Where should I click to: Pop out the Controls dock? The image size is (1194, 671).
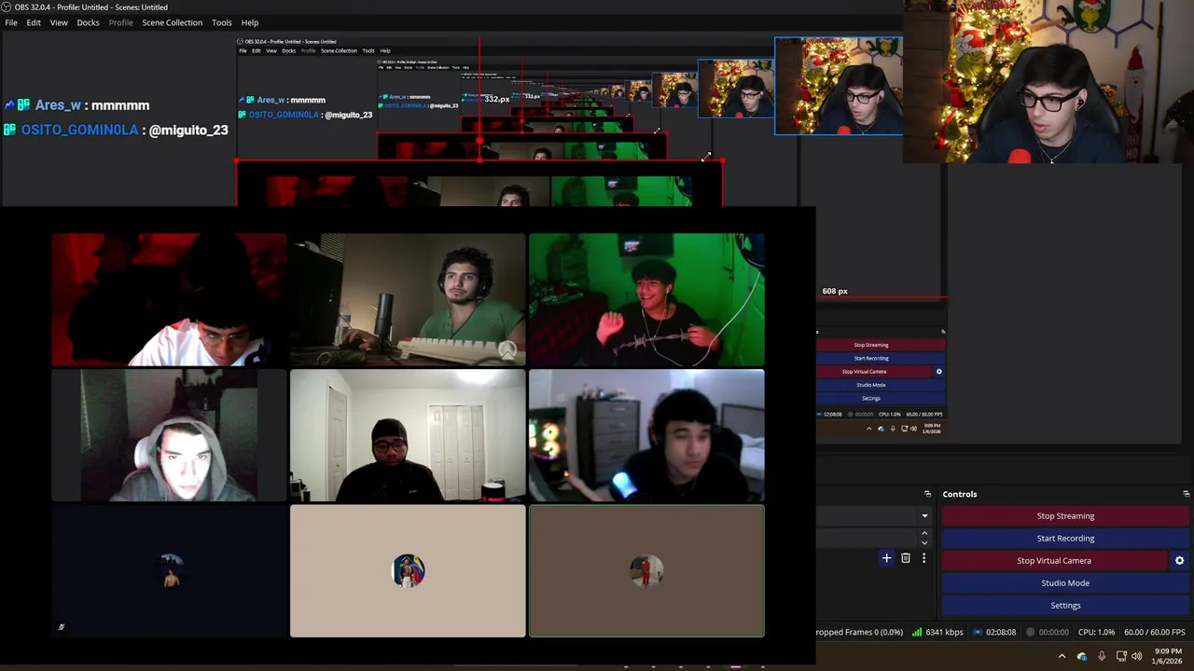point(1186,494)
